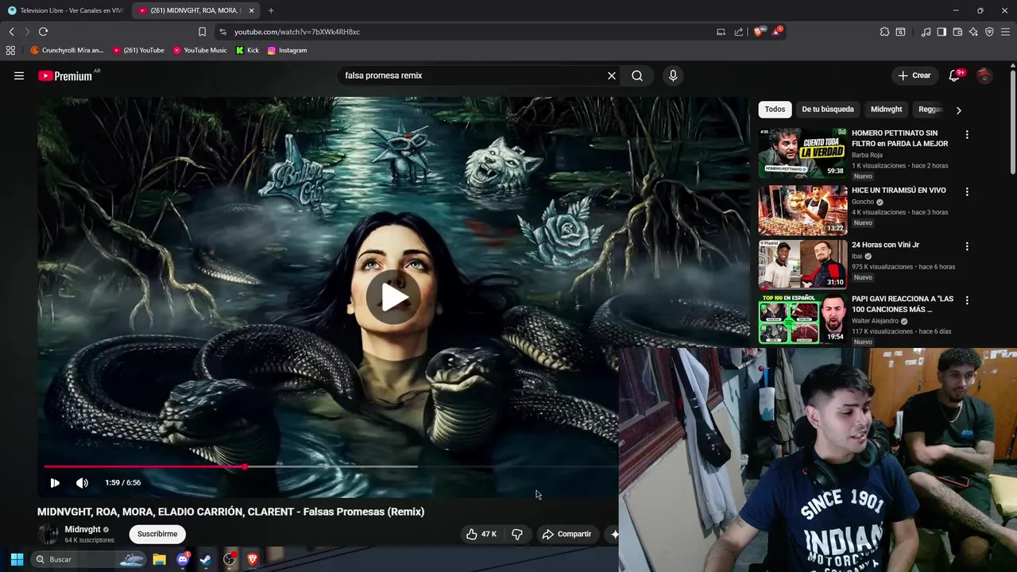Open Brave Rewards triangle icon
Image resolution: width=1017 pixels, height=572 pixels.
pyautogui.click(x=777, y=32)
